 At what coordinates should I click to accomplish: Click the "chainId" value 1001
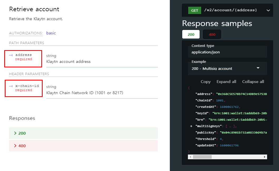pos(220,100)
